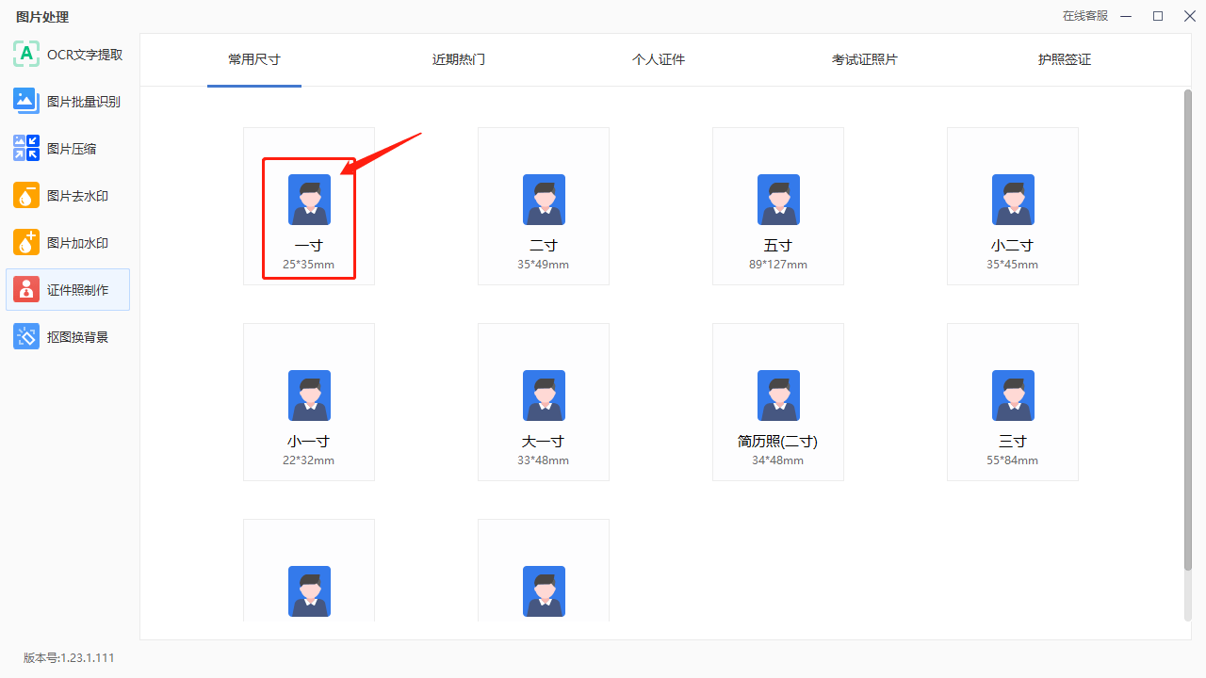
Task: Open 图片压缩 compress icon
Action: (x=26, y=149)
